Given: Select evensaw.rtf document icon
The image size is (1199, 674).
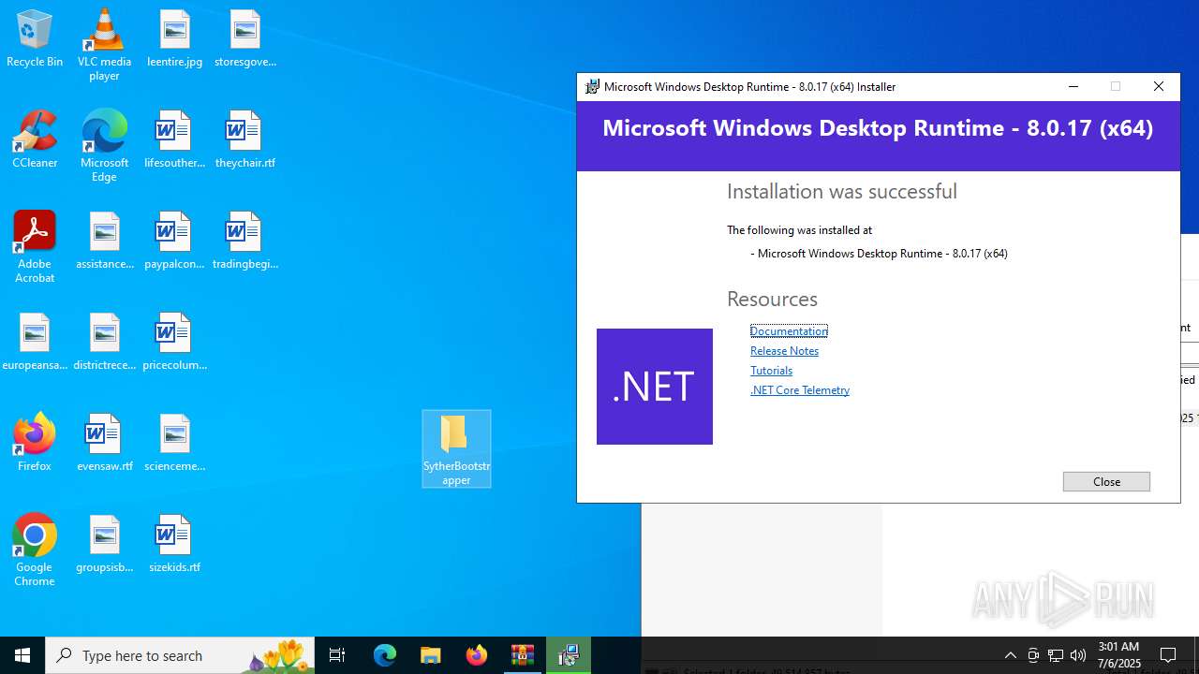Looking at the screenshot, I should coord(104,444).
